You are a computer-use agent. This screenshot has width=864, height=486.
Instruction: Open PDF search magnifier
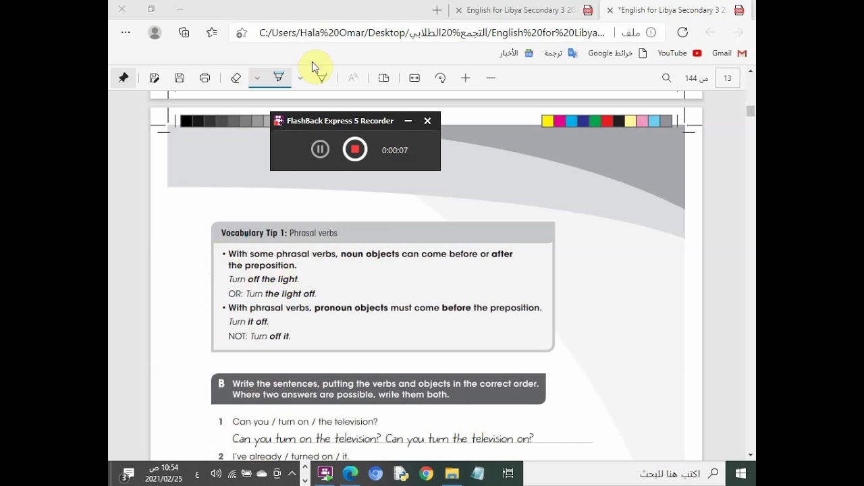[667, 78]
